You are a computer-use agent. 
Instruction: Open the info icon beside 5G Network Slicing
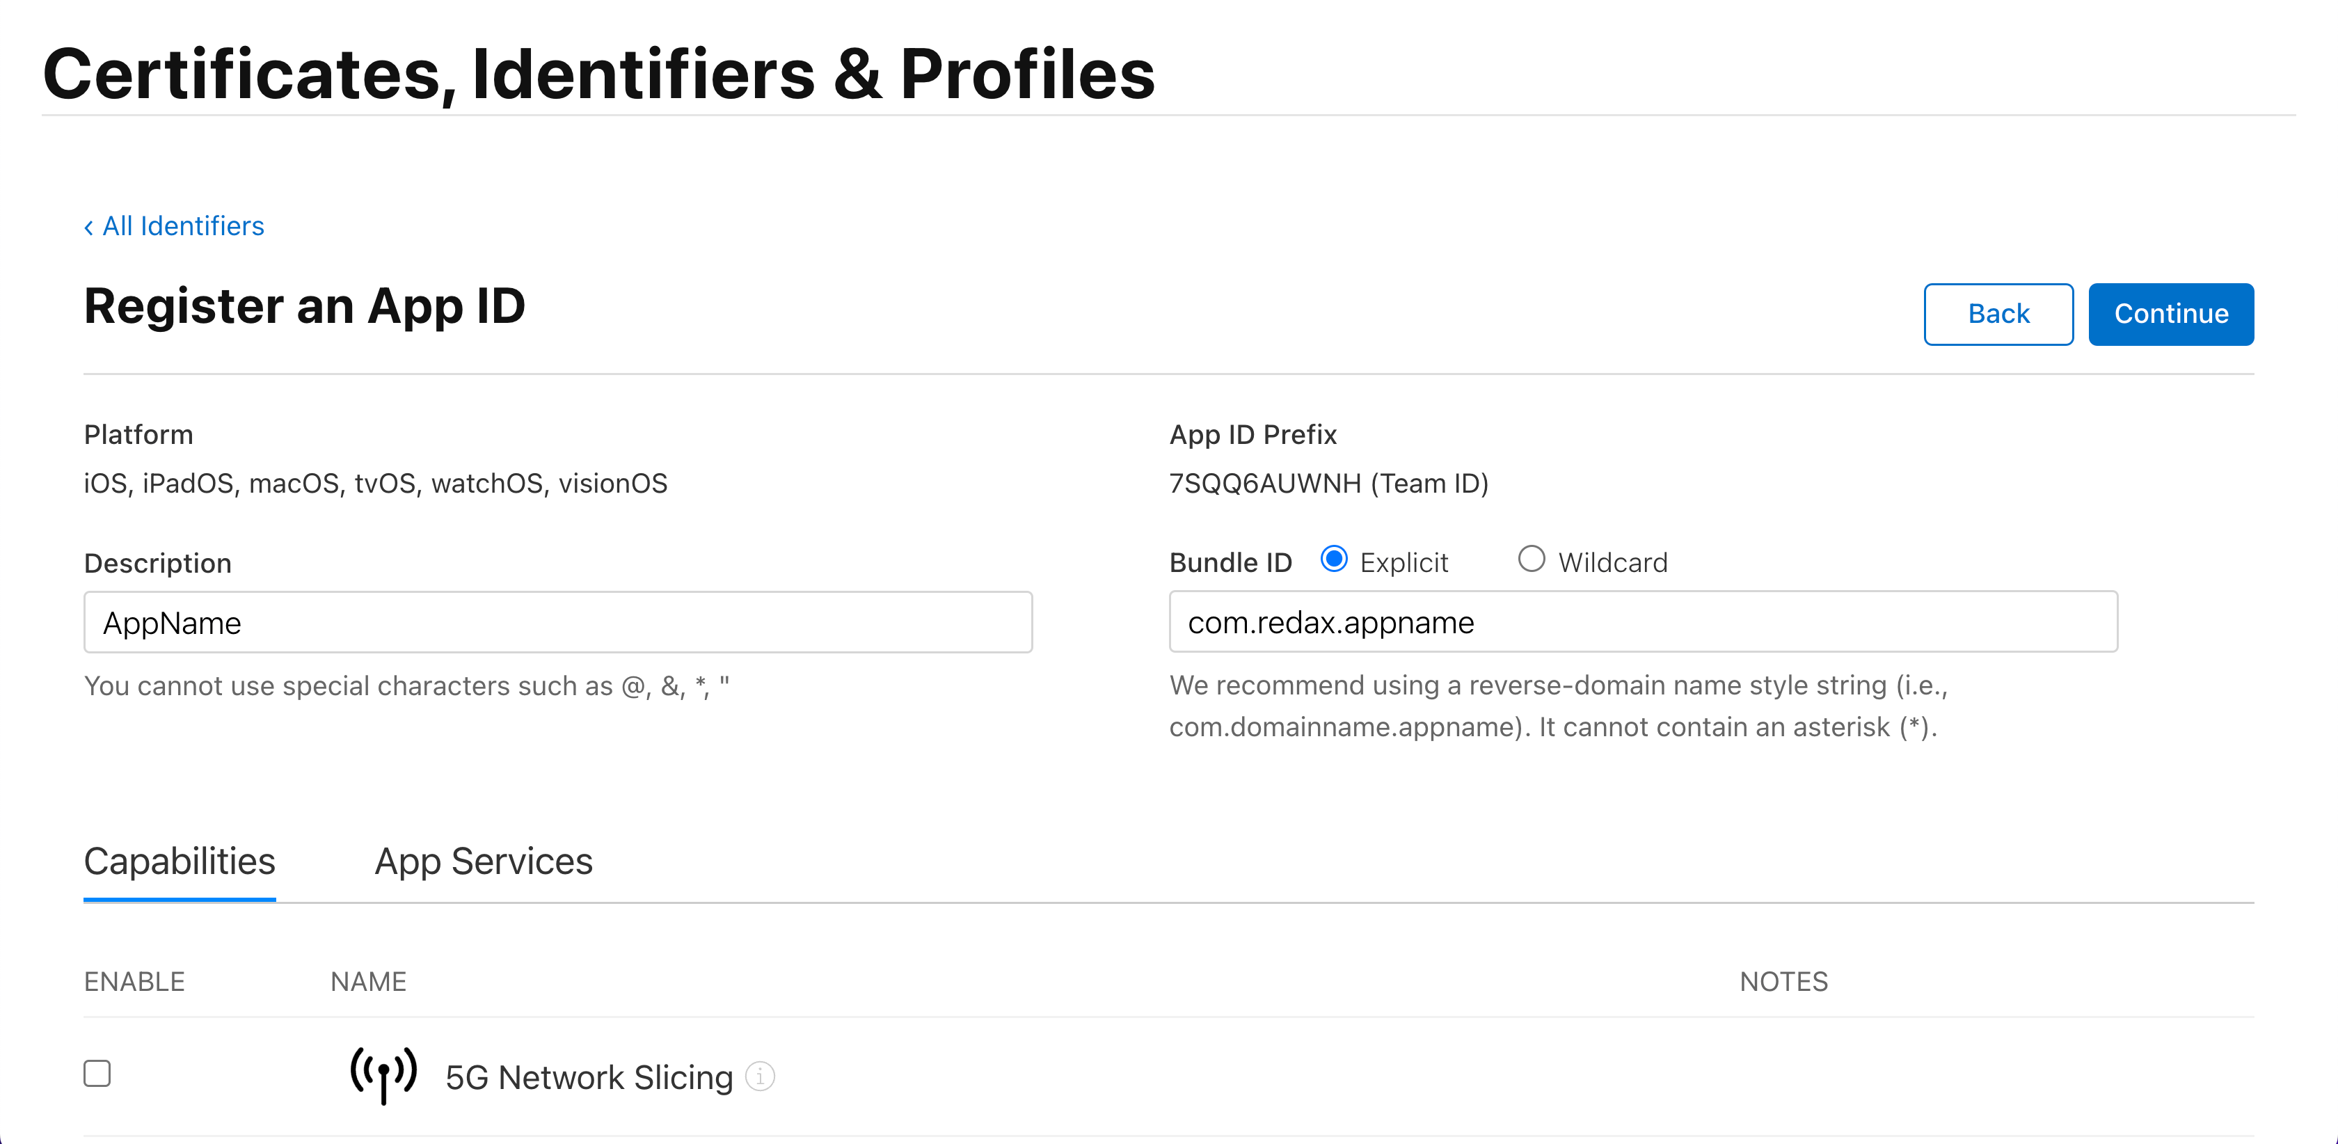[760, 1077]
